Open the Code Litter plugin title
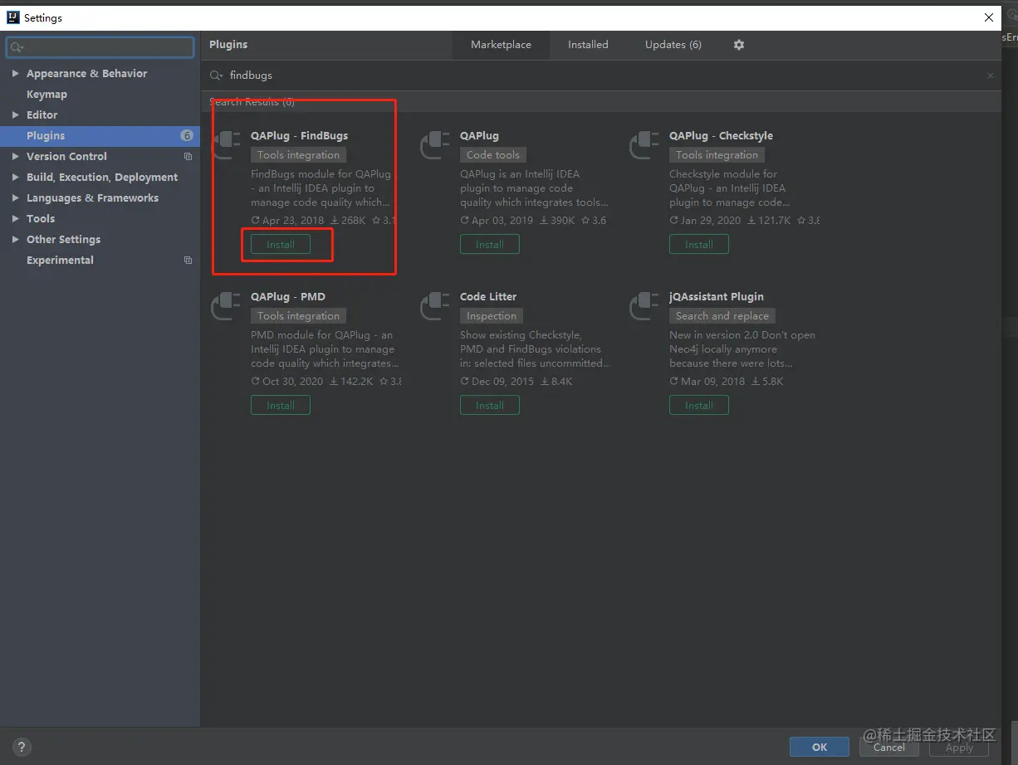The image size is (1018, 765). [488, 297]
